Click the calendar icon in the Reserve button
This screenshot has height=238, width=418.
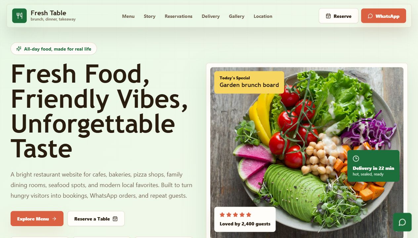pyautogui.click(x=328, y=16)
